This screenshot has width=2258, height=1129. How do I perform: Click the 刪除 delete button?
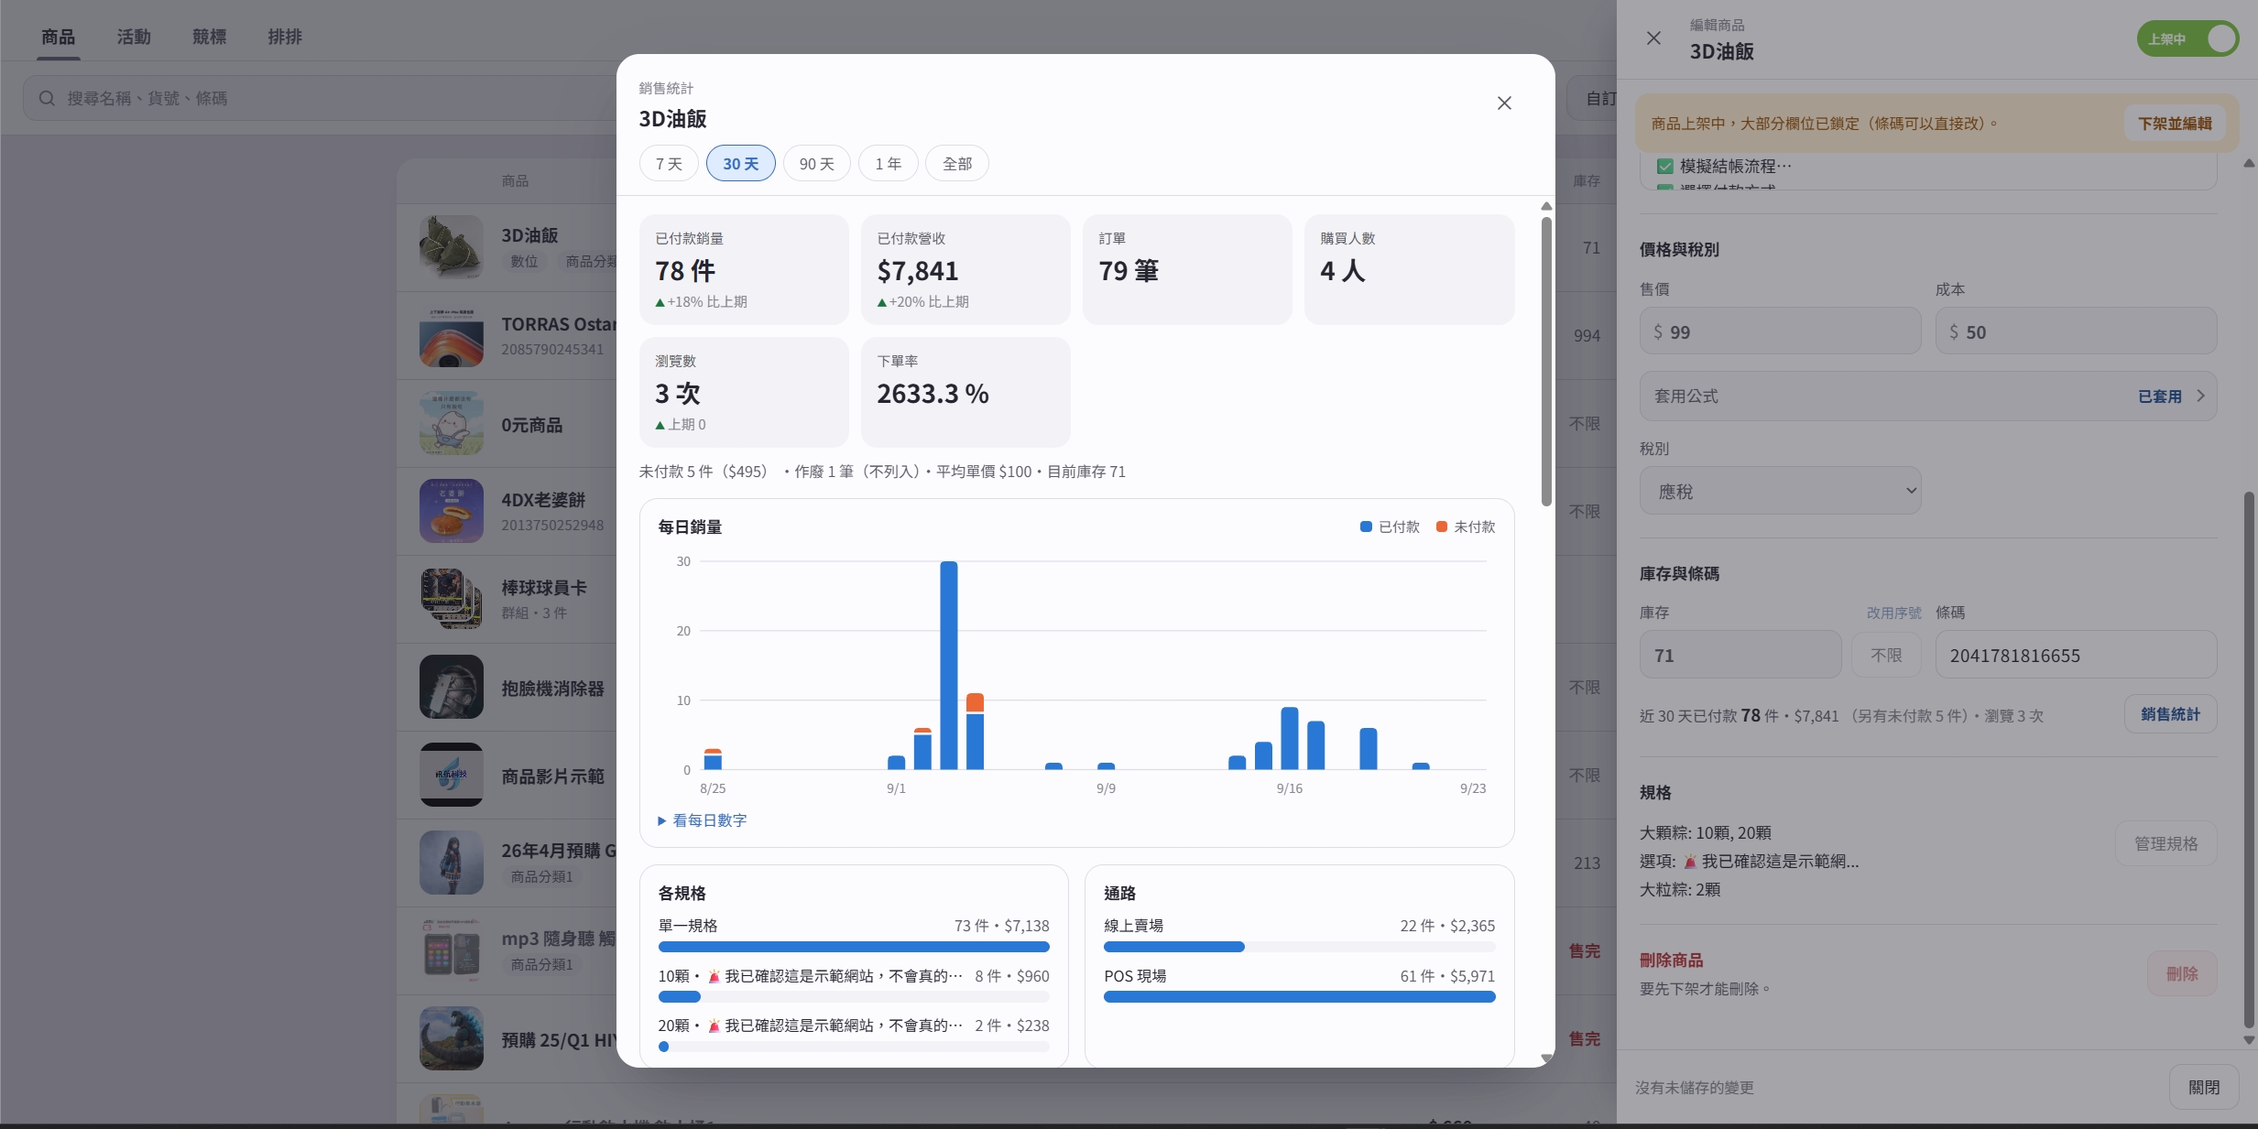click(2182, 973)
